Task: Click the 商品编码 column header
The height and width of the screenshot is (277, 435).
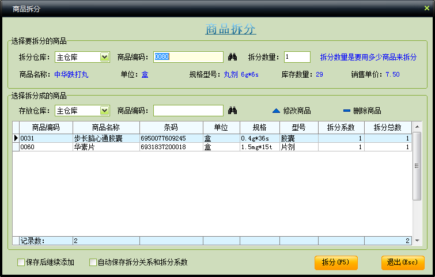Action: [46, 127]
